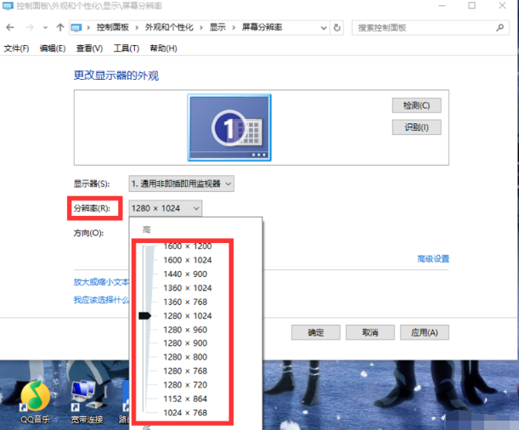Open the QQ音乐 desktop shortcut
The height and width of the screenshot is (430, 519).
pyautogui.click(x=35, y=402)
